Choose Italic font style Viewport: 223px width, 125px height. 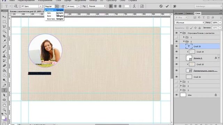click(54, 13)
